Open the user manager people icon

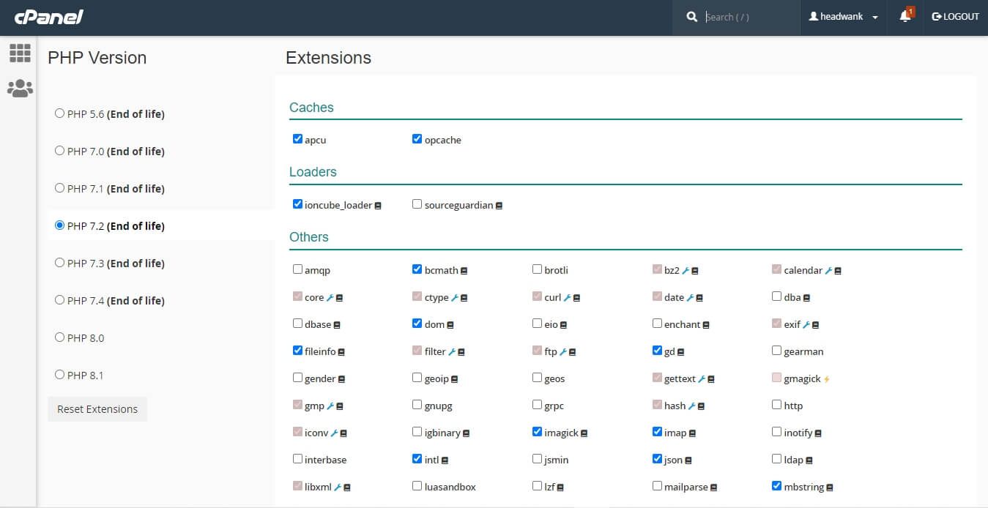point(20,89)
